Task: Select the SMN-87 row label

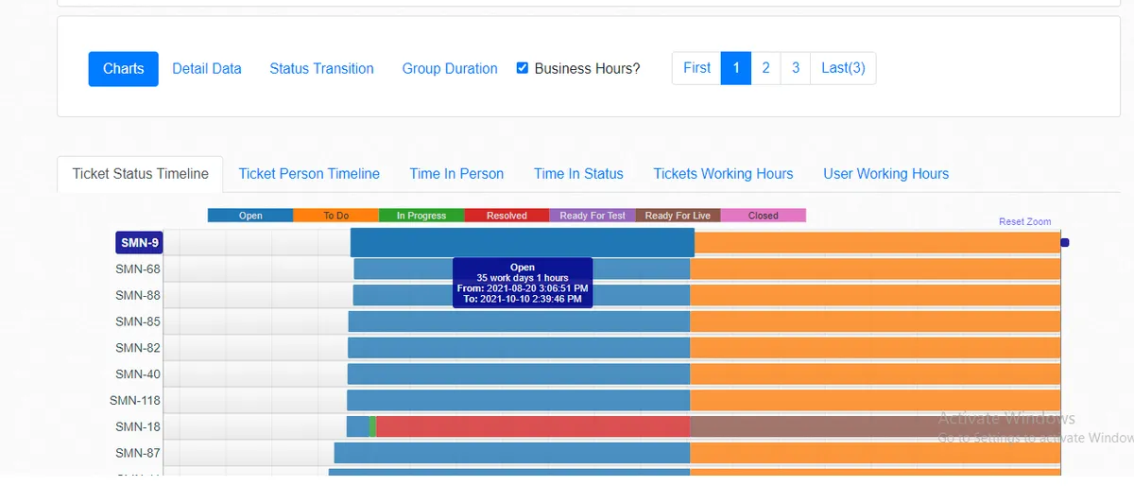Action: click(138, 454)
